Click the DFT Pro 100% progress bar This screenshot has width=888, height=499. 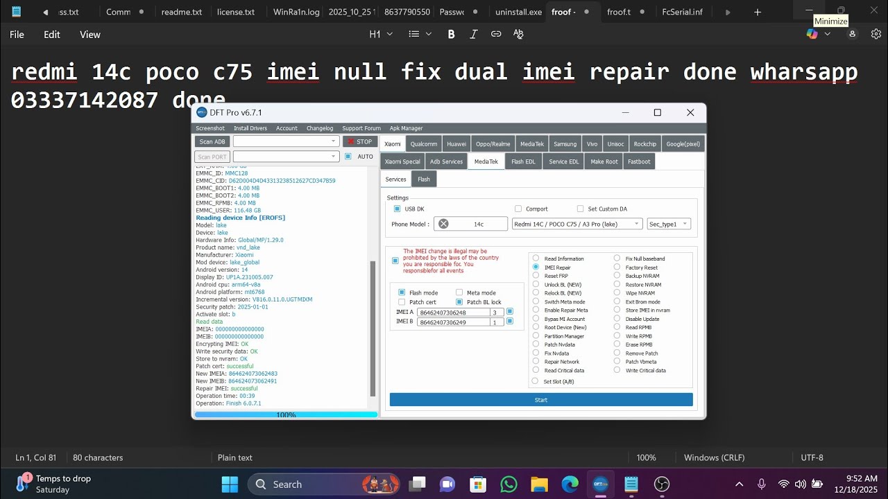pyautogui.click(x=286, y=414)
